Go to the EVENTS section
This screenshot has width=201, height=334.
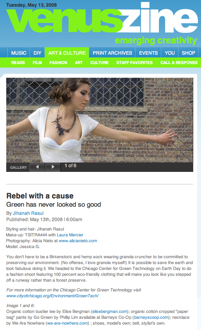point(148,53)
